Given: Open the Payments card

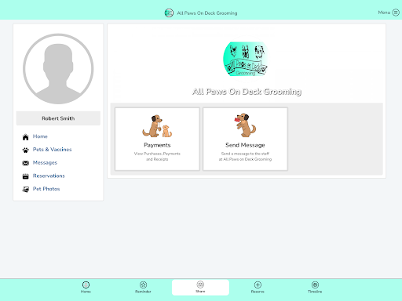Looking at the screenshot, I should coord(157,139).
